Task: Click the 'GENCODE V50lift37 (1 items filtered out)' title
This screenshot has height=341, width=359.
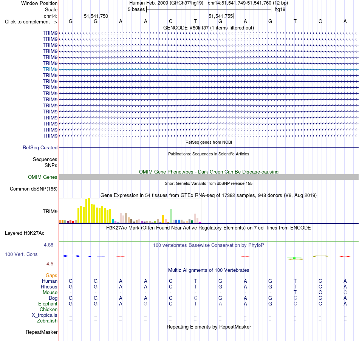Action: click(x=209, y=28)
